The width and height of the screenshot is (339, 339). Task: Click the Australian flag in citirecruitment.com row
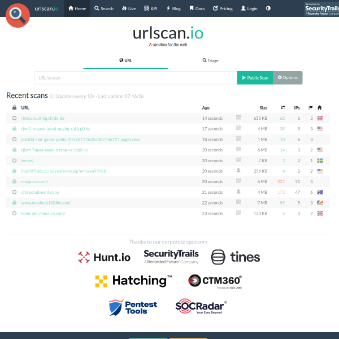click(320, 192)
